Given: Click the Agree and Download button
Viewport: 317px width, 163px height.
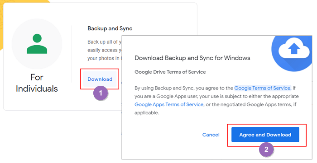Looking at the screenshot, I should click(265, 135).
